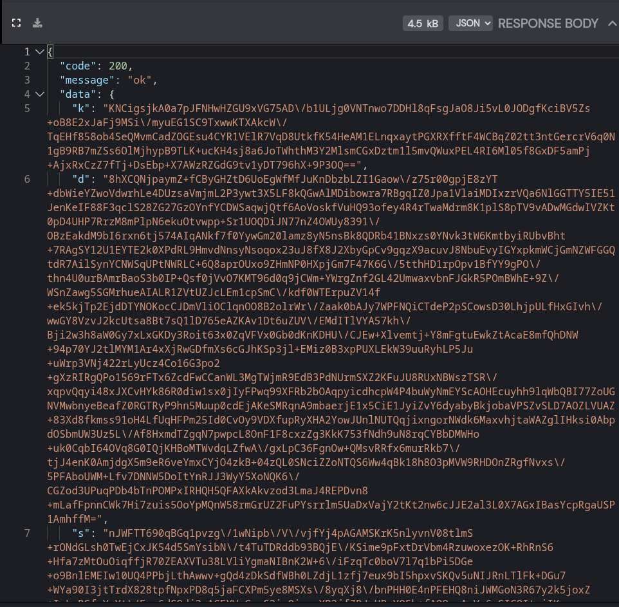619x607 pixels.
Task: Click line number 1 in the gutter
Action: 27,51
